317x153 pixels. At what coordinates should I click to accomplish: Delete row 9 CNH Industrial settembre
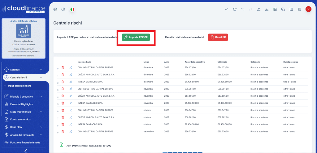(63, 131)
